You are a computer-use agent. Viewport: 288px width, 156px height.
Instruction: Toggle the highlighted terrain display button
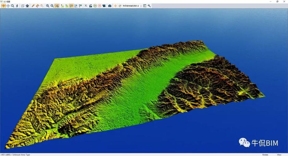pyautogui.click(x=71, y=6)
